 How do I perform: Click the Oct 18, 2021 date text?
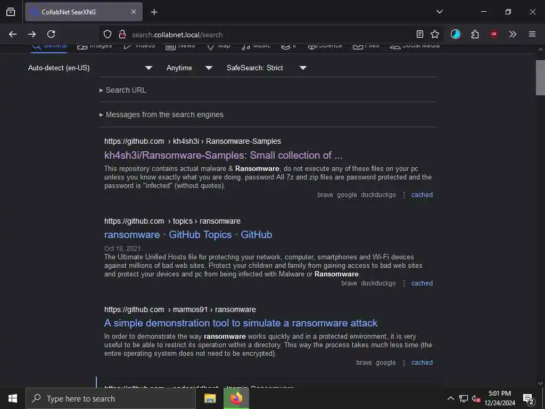coord(122,248)
